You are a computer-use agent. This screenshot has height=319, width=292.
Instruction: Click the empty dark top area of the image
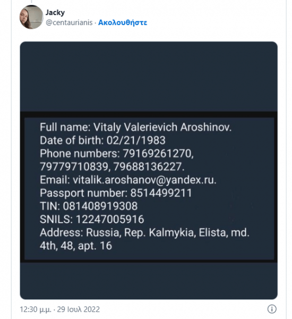[149, 77]
